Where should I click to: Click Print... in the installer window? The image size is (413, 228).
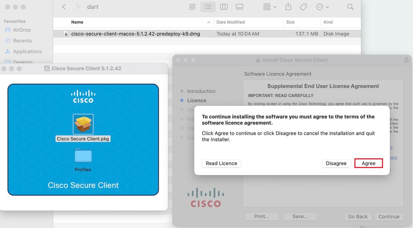pyautogui.click(x=261, y=216)
